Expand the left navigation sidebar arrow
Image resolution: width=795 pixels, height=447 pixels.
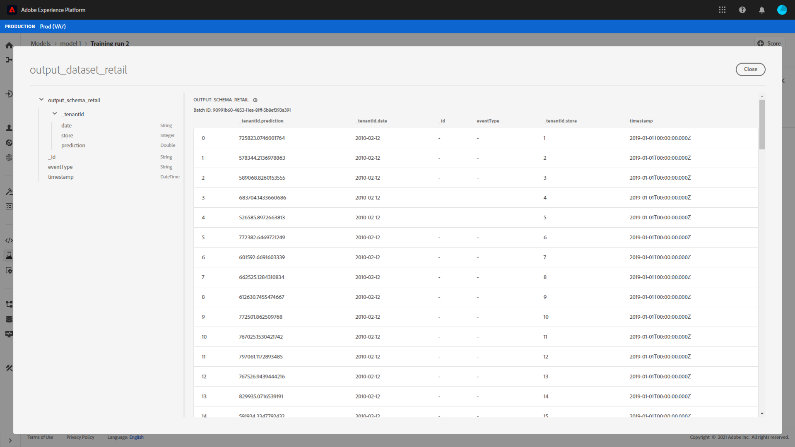point(10,440)
